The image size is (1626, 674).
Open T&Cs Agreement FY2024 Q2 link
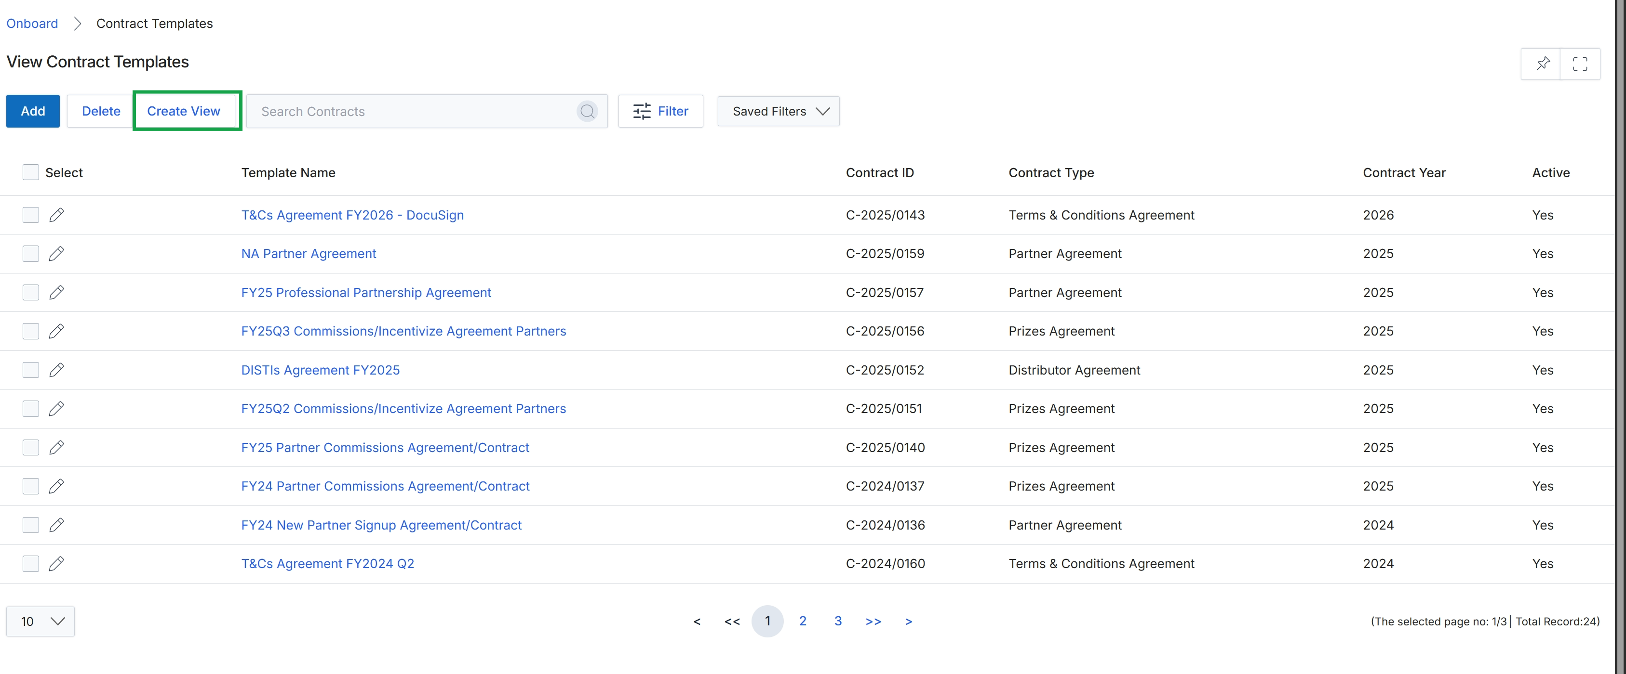click(x=328, y=564)
